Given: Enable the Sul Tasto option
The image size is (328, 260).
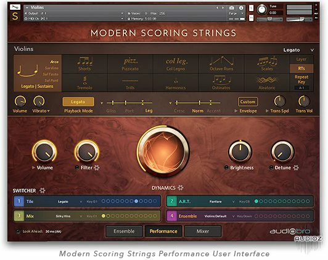Looking at the screenshot, I should click(51, 74).
